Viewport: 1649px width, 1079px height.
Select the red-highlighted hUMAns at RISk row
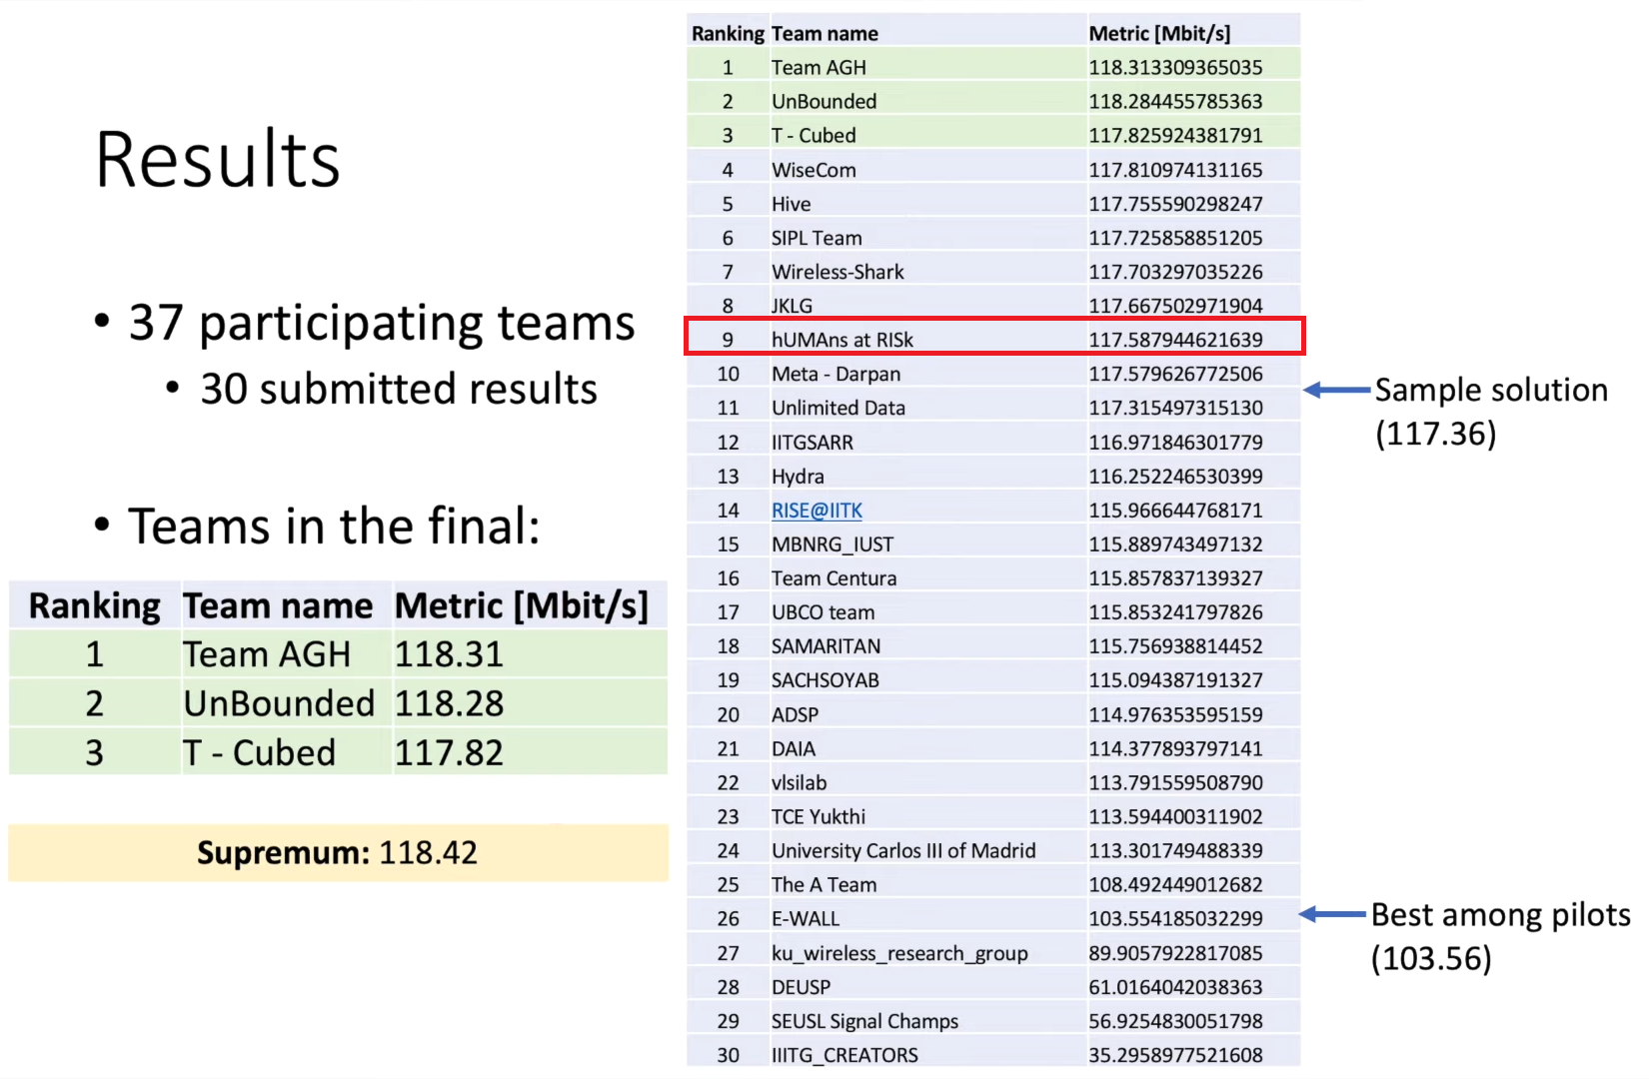994,337
